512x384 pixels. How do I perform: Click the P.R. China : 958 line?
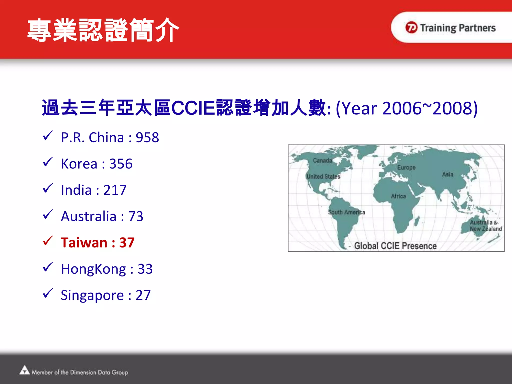click(110, 137)
